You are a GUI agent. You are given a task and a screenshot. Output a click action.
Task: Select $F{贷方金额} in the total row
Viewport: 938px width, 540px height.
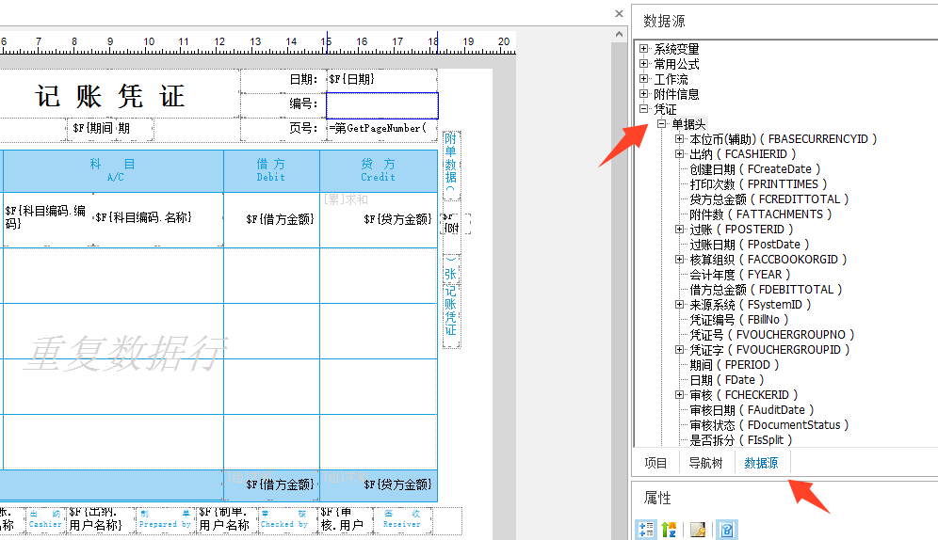(380, 484)
